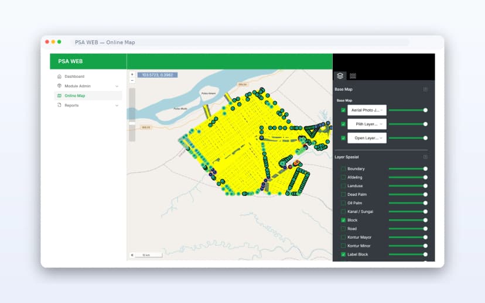
Task: Adjust the Aerial Photo opacity slider
Action: coord(408,111)
